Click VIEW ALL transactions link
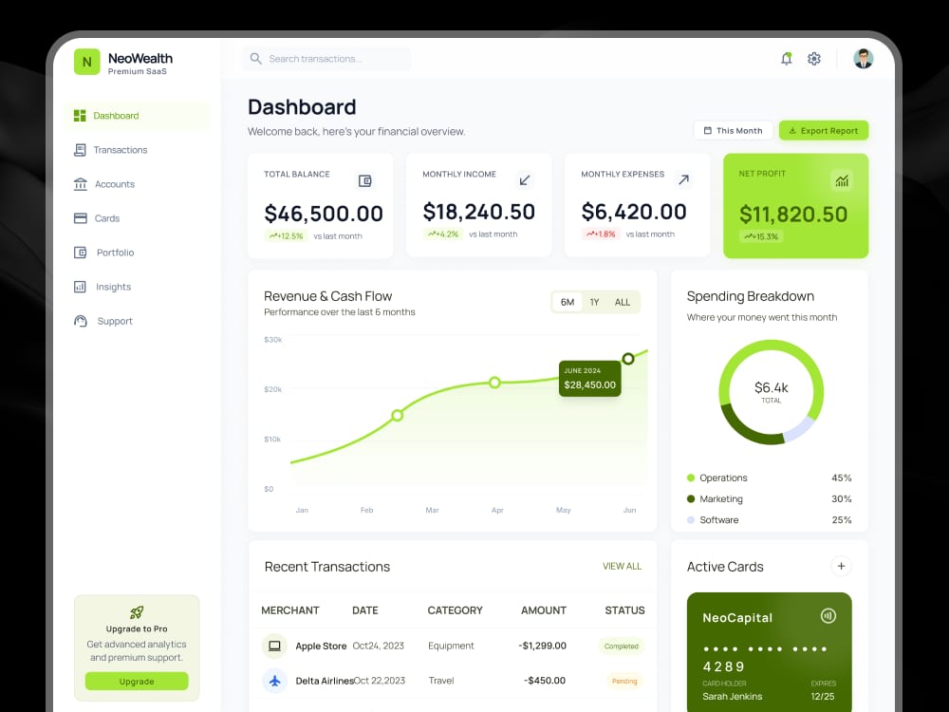The image size is (949, 712). tap(622, 566)
